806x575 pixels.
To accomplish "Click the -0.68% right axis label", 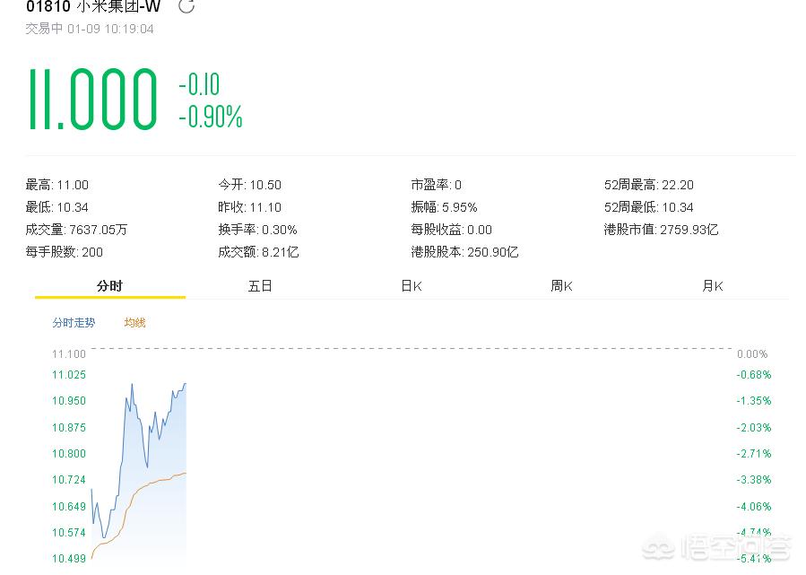I will tap(754, 374).
